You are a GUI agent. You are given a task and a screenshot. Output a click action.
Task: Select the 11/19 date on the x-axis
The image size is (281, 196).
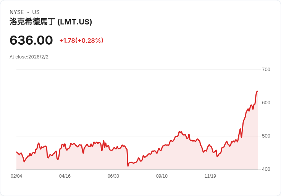tap(210, 176)
